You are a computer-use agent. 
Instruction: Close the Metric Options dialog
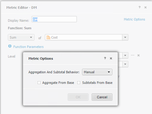111,58
